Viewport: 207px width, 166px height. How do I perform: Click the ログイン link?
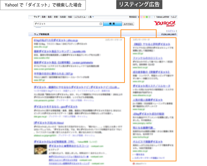click(x=172, y=31)
